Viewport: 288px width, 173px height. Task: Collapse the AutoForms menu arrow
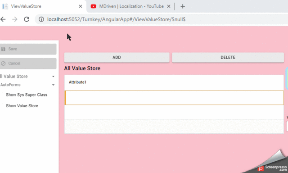[x=53, y=85]
